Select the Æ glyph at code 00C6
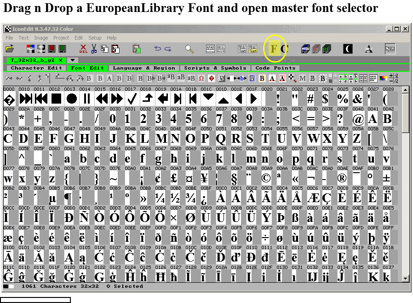 (x=313, y=198)
